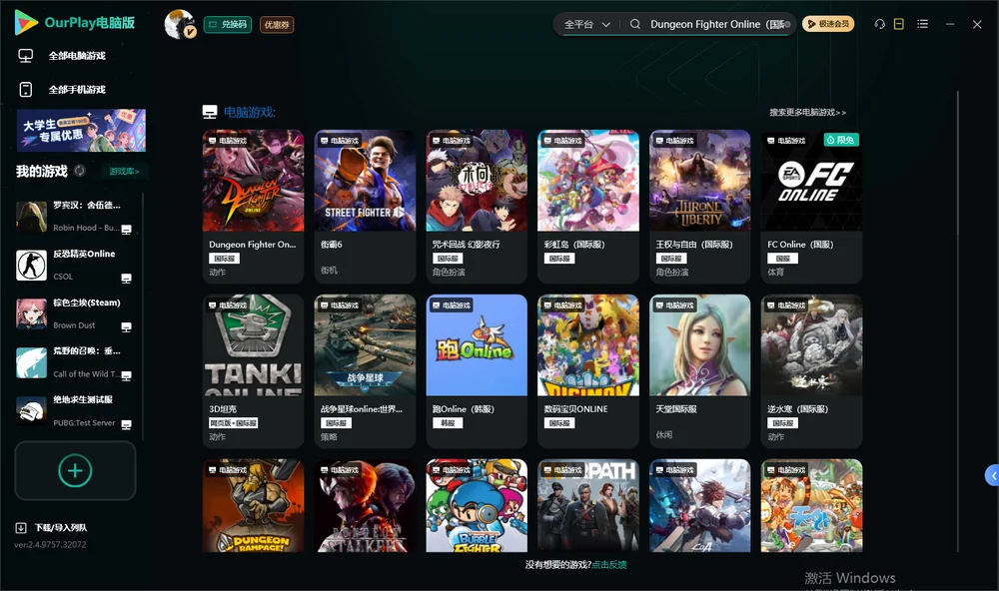Click the yellow mini-mode icon in title bar
This screenshot has height=591, width=999.
(899, 24)
